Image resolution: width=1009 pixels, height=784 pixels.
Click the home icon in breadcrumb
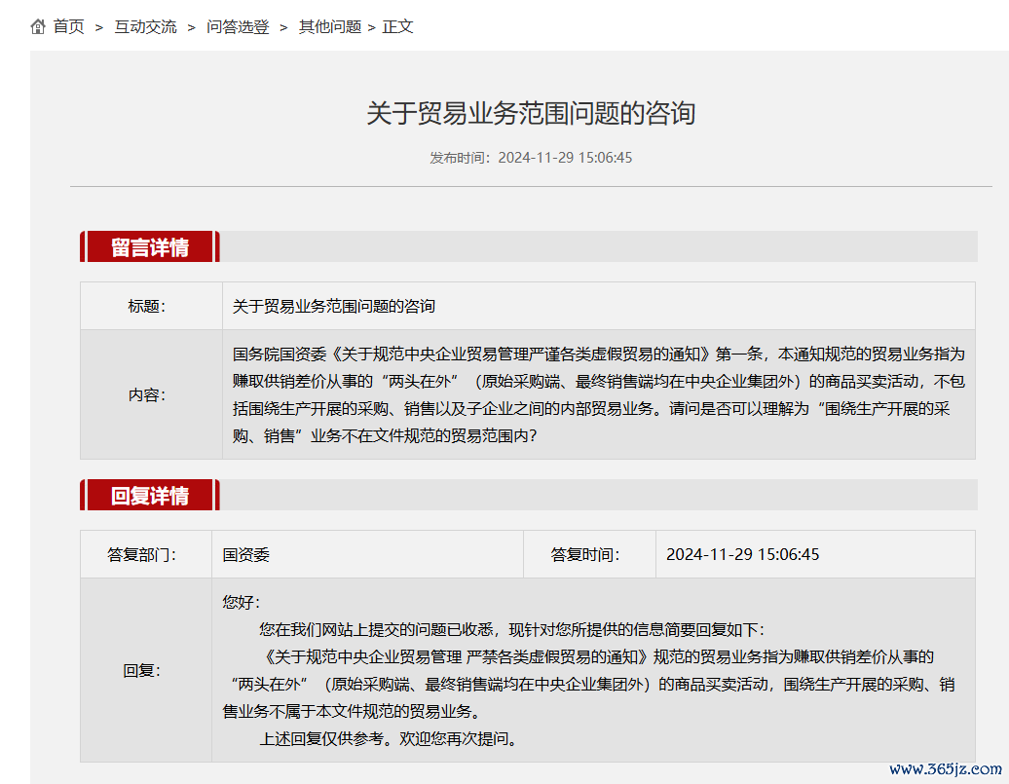[x=38, y=27]
